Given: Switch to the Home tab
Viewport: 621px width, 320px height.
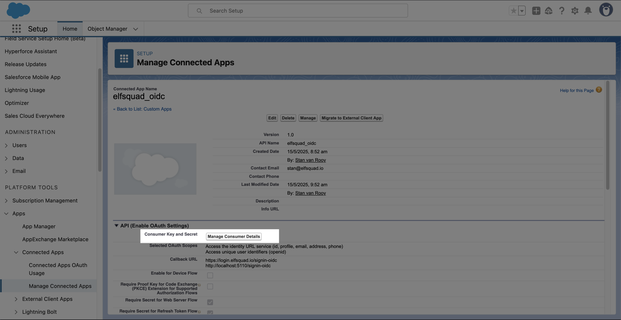Looking at the screenshot, I should tap(70, 29).
